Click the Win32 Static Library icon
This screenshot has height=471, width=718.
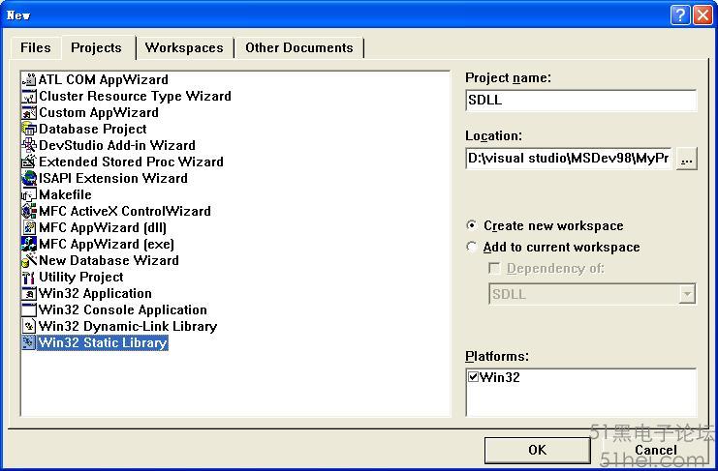[29, 342]
